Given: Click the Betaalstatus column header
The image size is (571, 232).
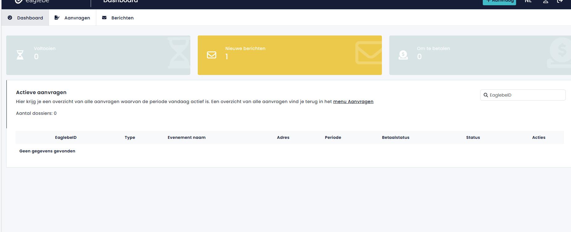Looking at the screenshot, I should click(x=395, y=138).
